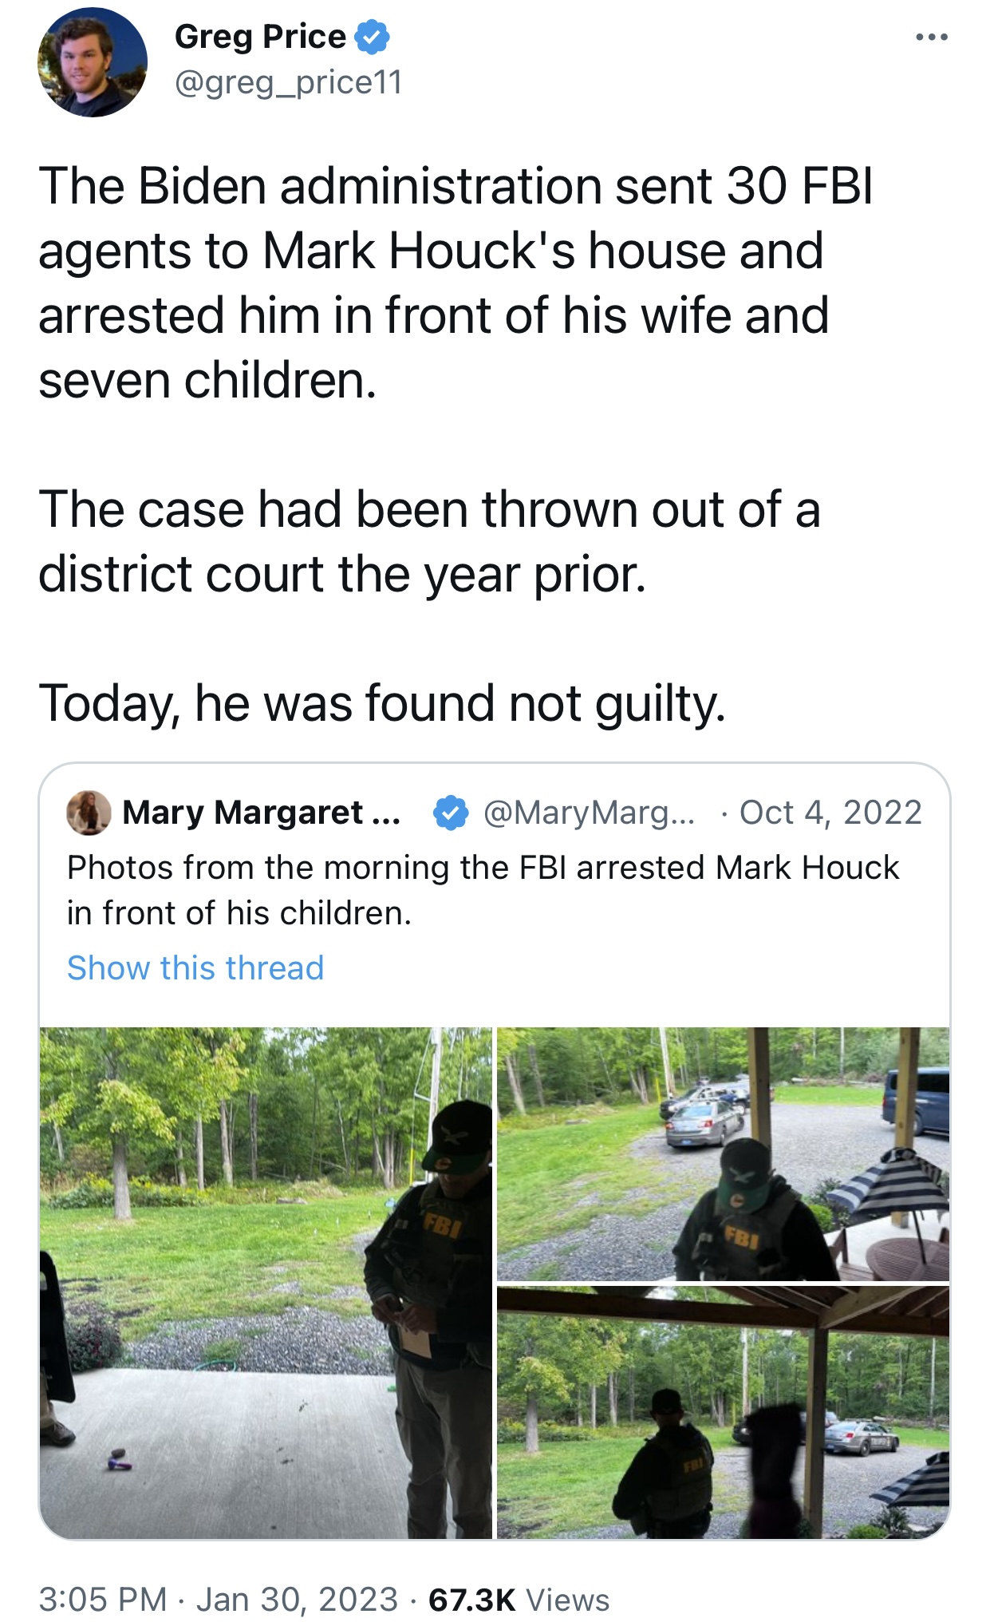
Task: View the 67.3K Views count
Action: pos(519,1600)
